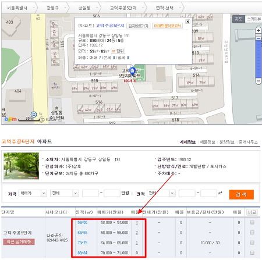
Task: Switch to 분양정보 tab
Action: (227, 142)
